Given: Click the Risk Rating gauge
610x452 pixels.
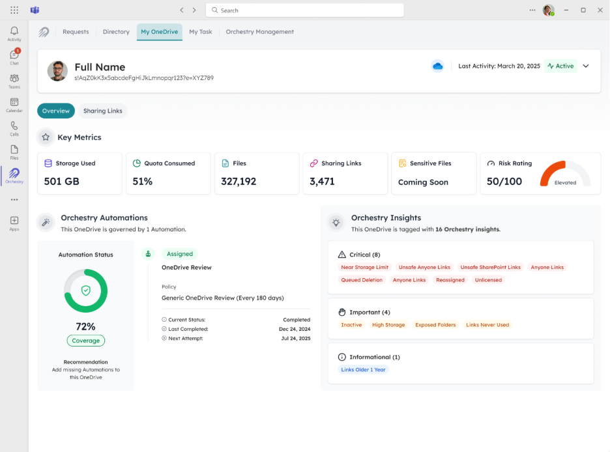Looking at the screenshot, I should 565,174.
